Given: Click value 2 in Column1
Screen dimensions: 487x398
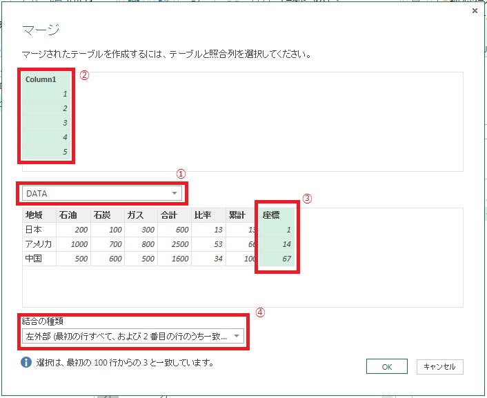Looking at the screenshot, I should pos(46,108).
